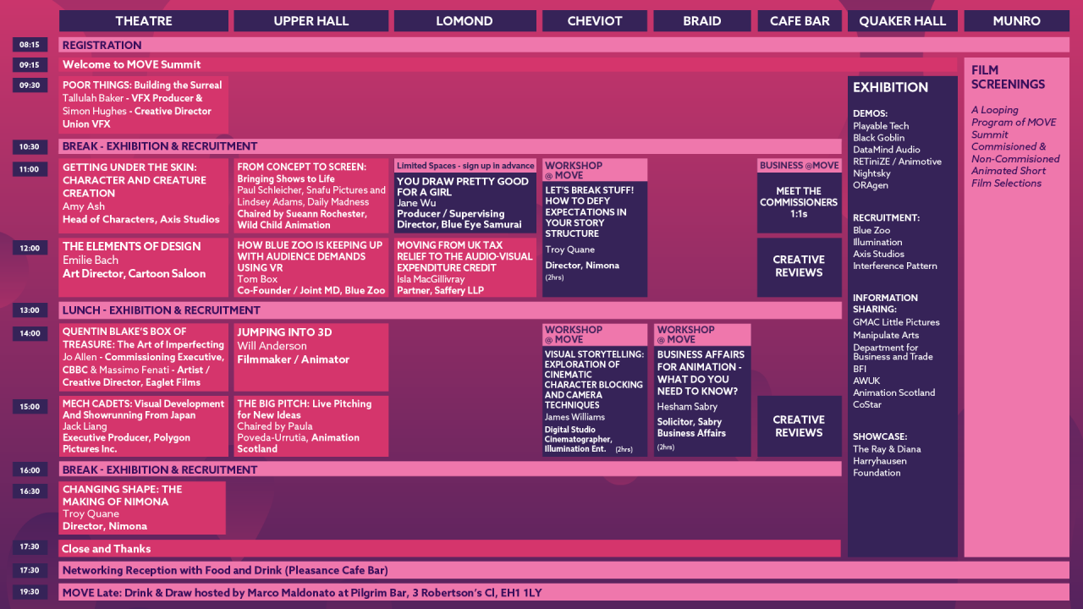Open Quentin Blake's Box of Treasure session
The image size is (1083, 609).
(x=144, y=357)
